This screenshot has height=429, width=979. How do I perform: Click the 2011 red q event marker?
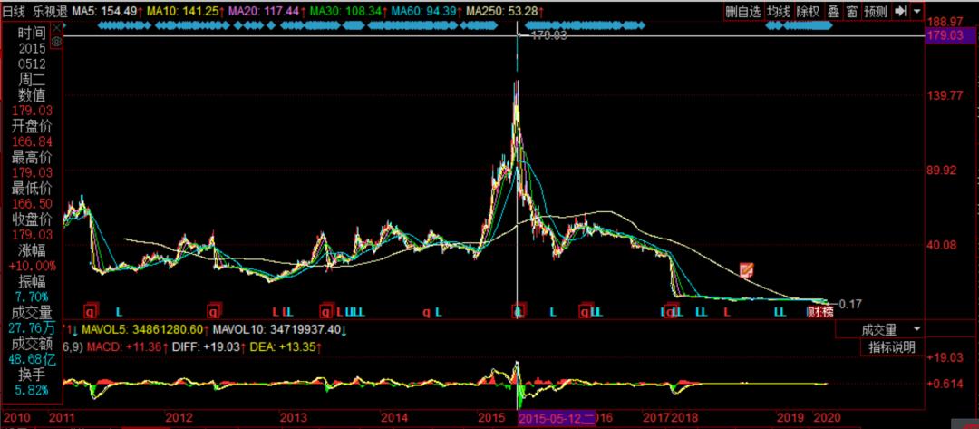[90, 312]
